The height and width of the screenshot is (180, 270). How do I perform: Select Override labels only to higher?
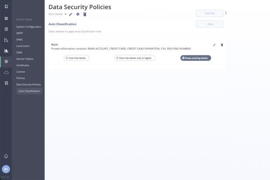135,58
